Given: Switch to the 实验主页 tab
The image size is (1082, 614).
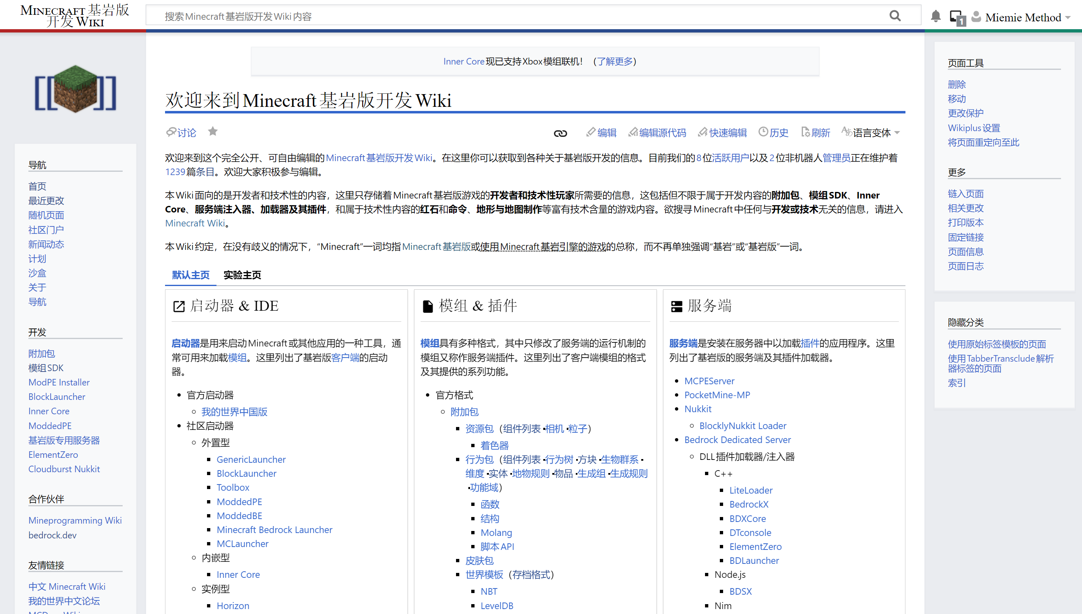Looking at the screenshot, I should [x=242, y=275].
